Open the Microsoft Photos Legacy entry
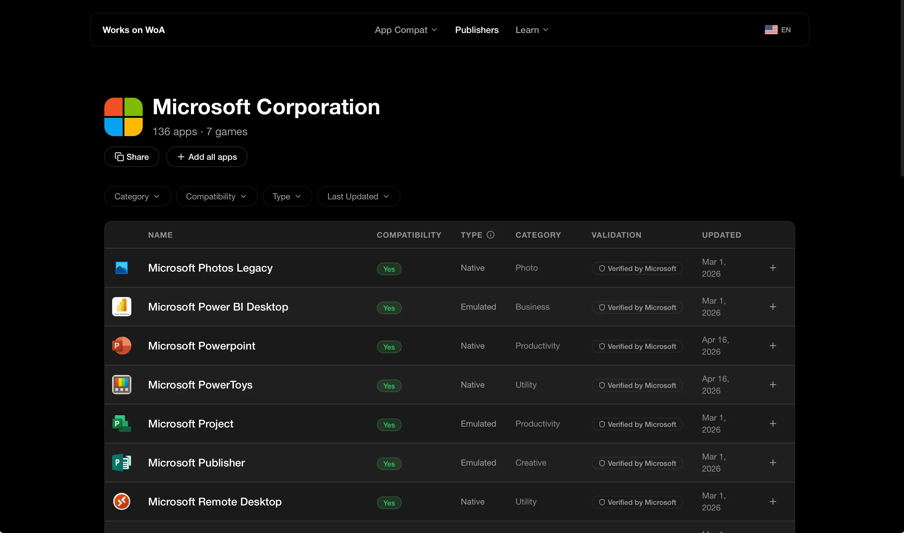This screenshot has height=533, width=904. 210,268
